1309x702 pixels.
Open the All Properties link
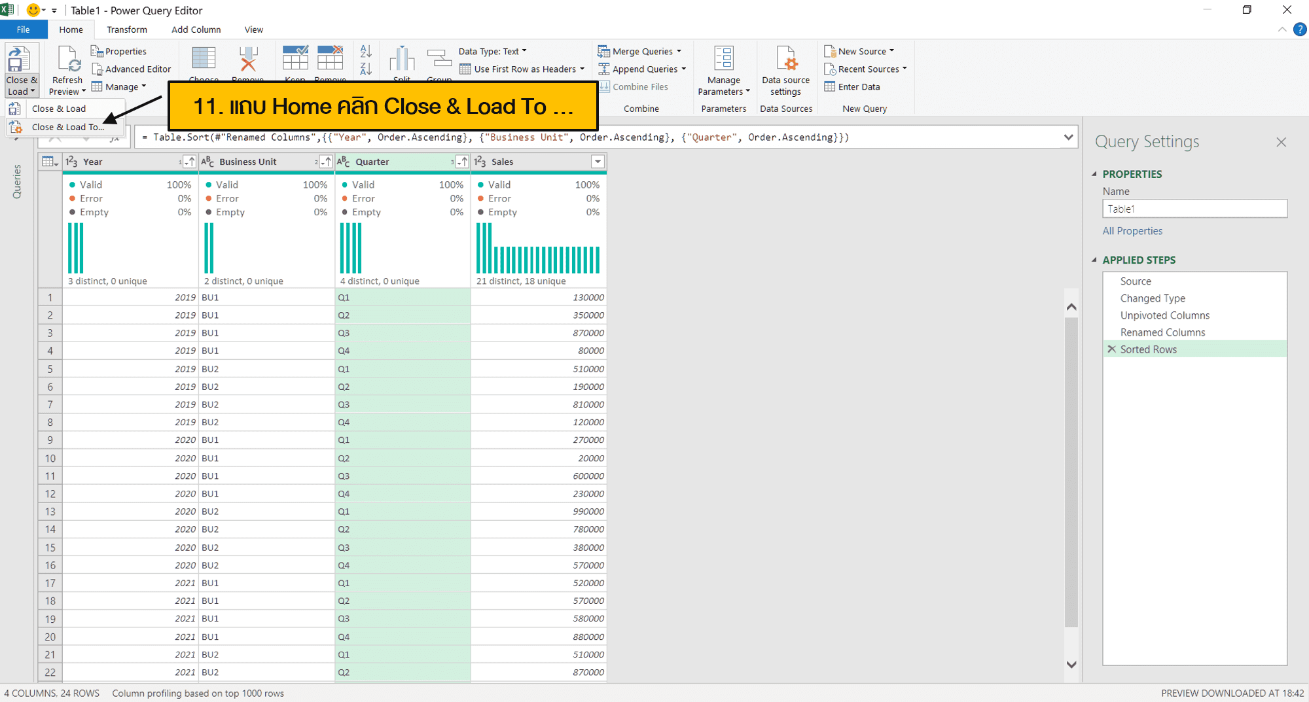point(1132,230)
